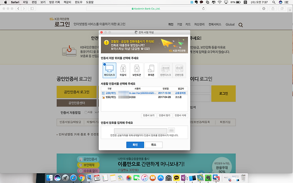Click the 전체서비스 navigation tab
Image resolution: width=293 pixels, height=183 pixels.
(x=215, y=24)
